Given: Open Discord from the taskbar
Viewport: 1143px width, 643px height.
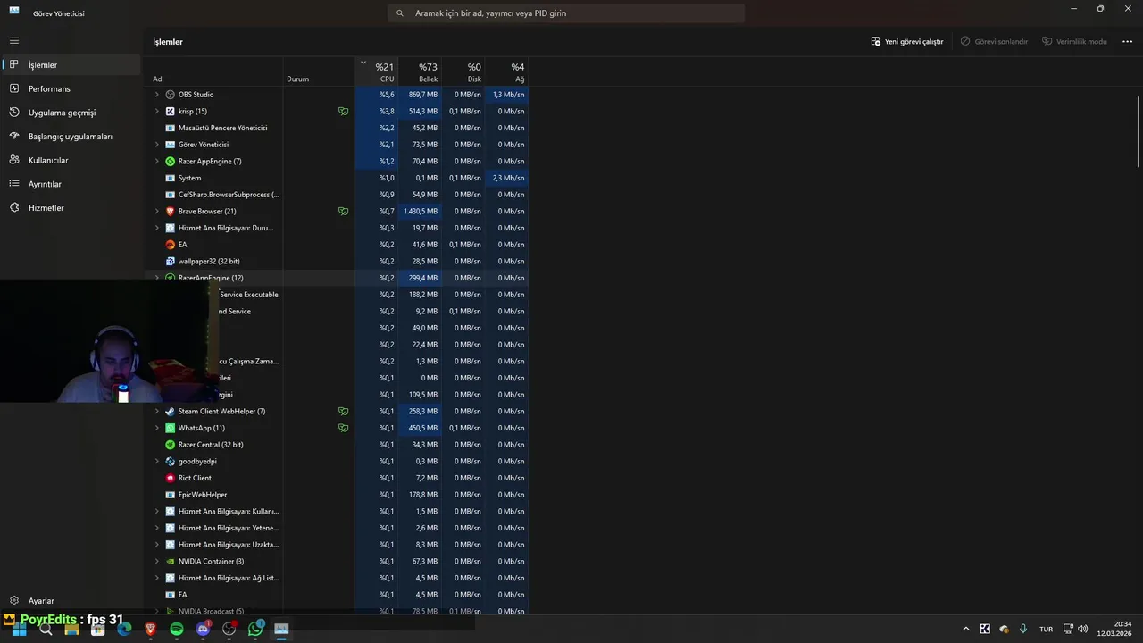Looking at the screenshot, I should (203, 629).
